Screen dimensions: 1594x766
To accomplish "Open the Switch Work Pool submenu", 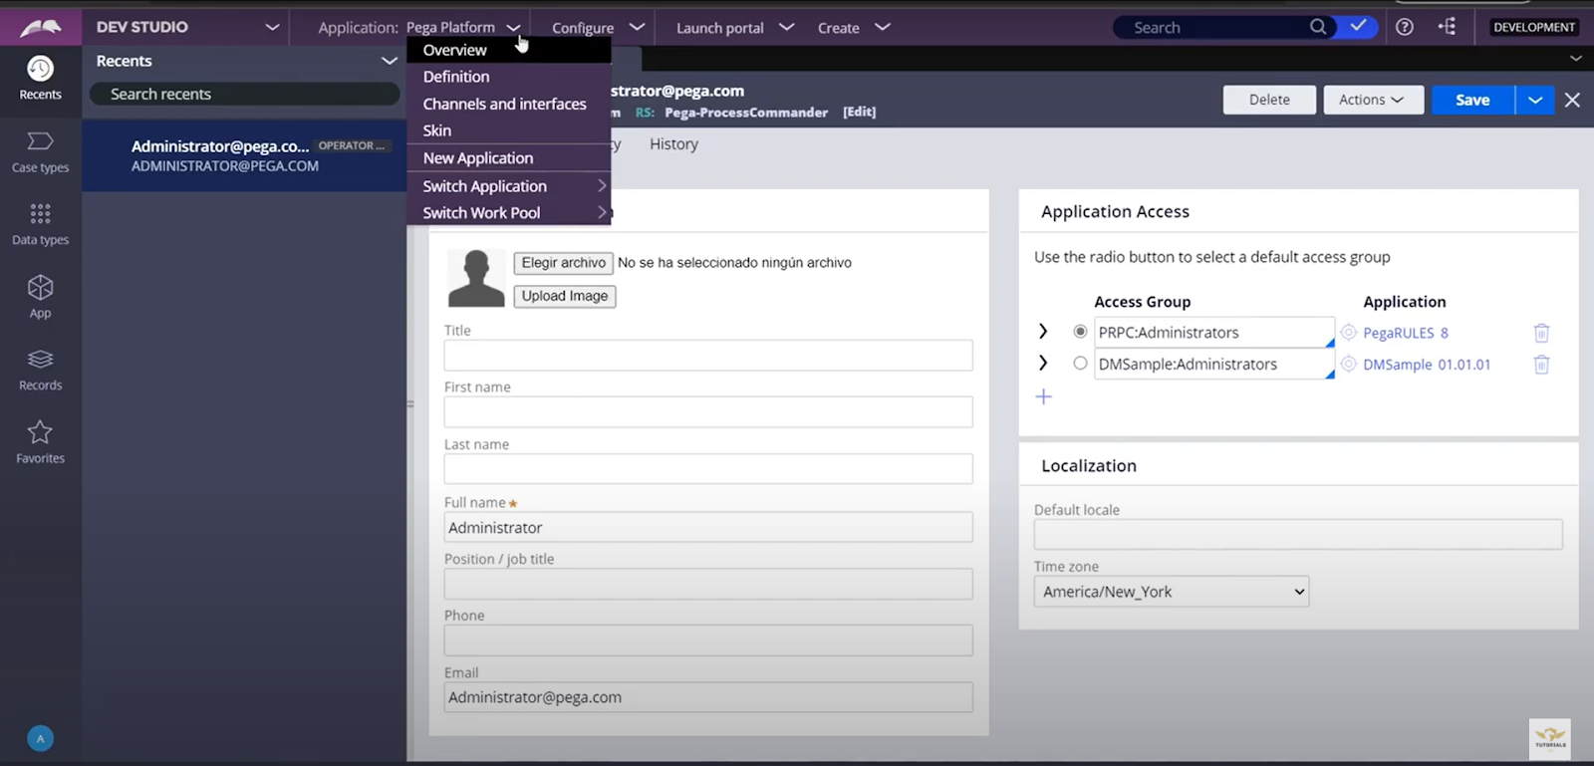I will tap(508, 213).
